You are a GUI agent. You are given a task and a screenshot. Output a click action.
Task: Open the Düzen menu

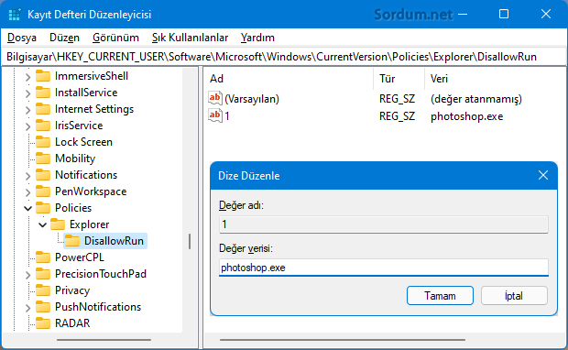click(64, 38)
